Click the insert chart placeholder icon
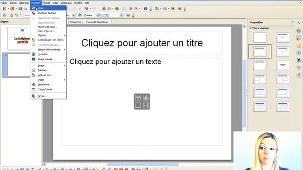Screen dimensions: 303x170 (x=146, y=98)
